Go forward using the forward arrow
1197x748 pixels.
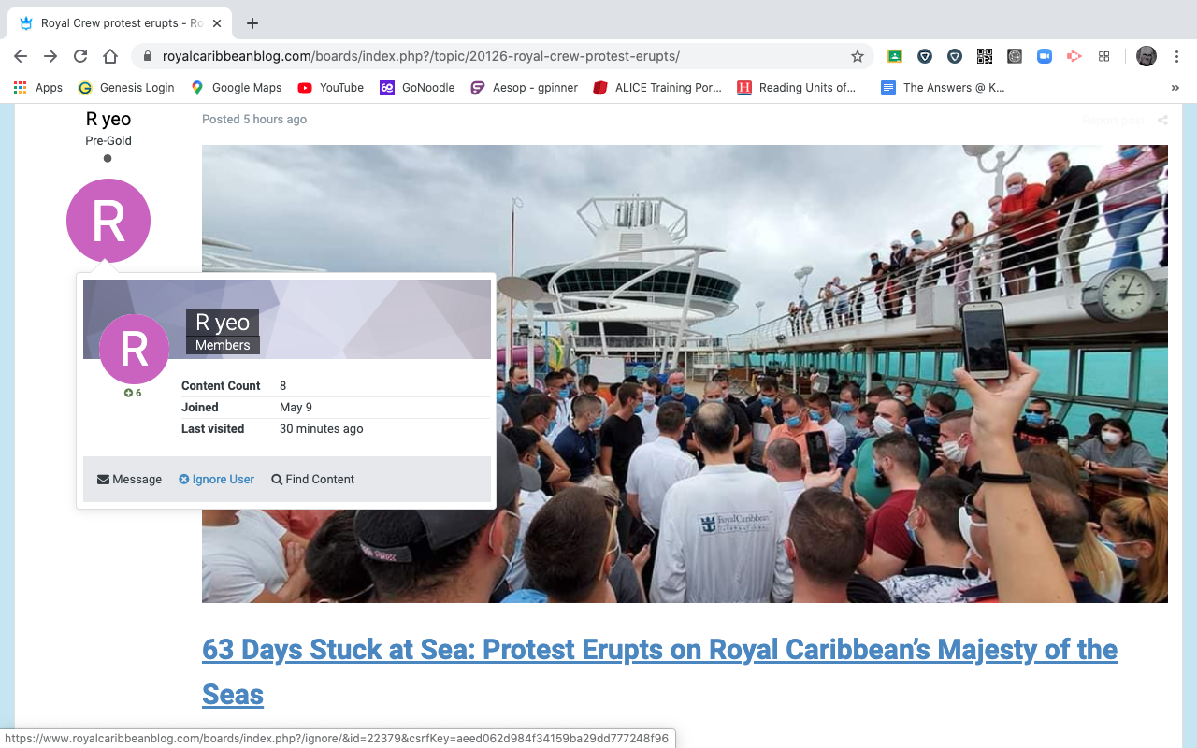50,56
